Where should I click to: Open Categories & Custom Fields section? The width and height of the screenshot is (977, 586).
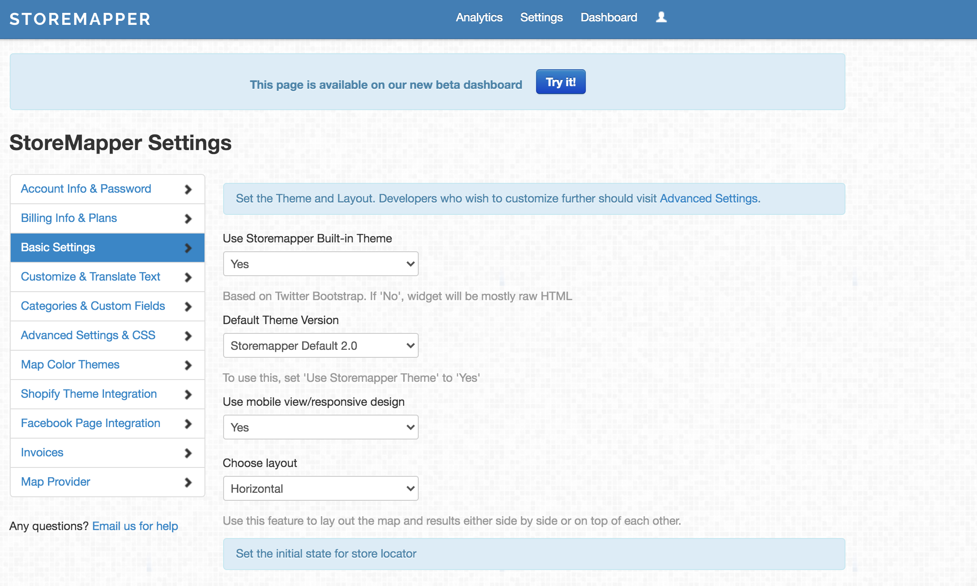(107, 306)
